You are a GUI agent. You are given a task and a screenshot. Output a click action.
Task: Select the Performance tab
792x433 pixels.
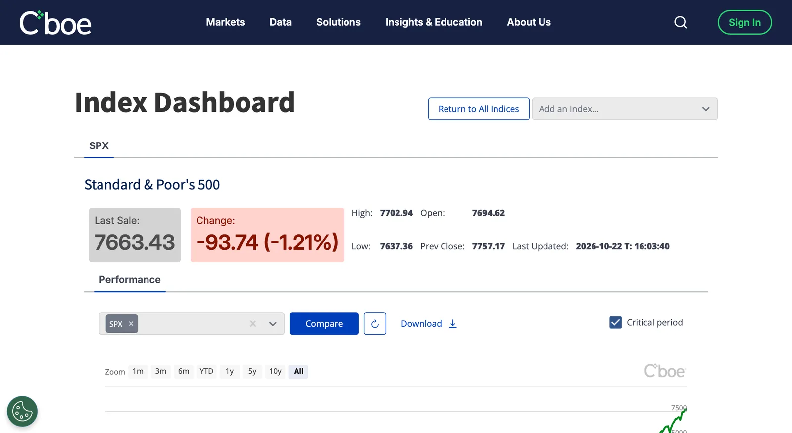click(x=130, y=280)
